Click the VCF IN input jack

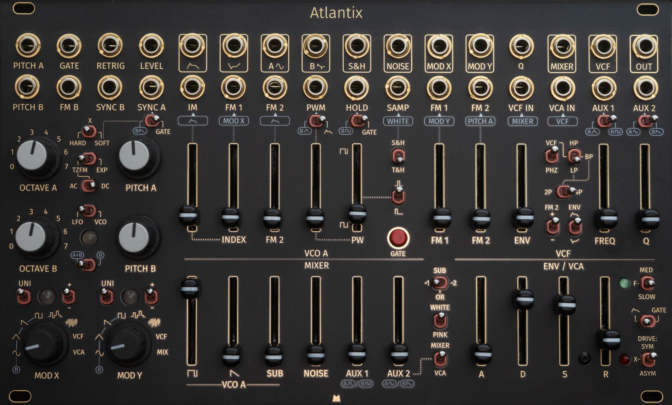(x=520, y=88)
